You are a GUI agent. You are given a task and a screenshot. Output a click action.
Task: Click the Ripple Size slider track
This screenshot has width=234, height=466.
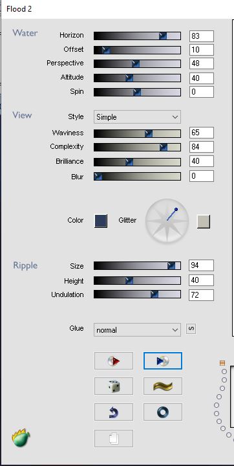[x=137, y=266]
